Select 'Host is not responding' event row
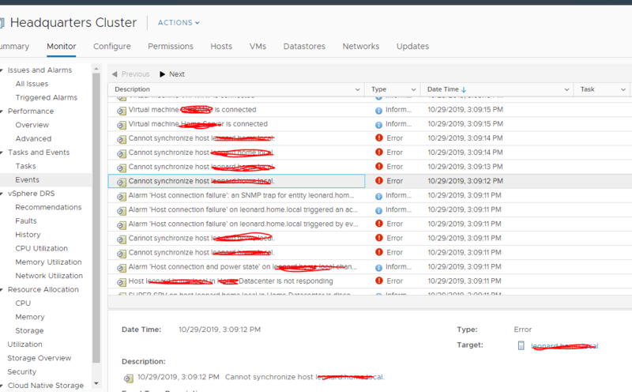The height and width of the screenshot is (392, 632). coord(370,281)
